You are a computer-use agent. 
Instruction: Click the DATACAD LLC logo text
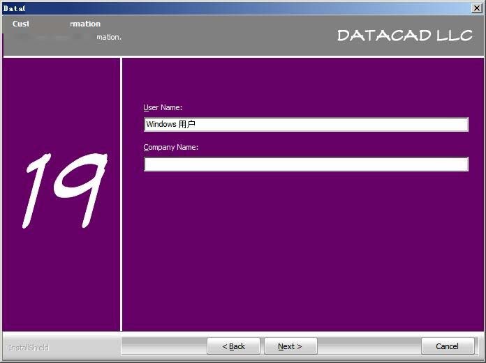pyautogui.click(x=405, y=36)
